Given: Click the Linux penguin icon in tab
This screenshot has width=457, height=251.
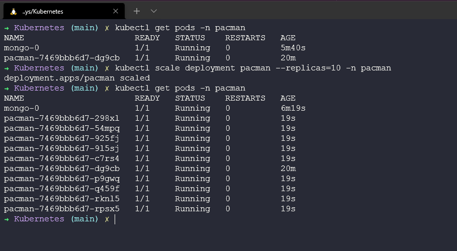Looking at the screenshot, I should tap(13, 11).
